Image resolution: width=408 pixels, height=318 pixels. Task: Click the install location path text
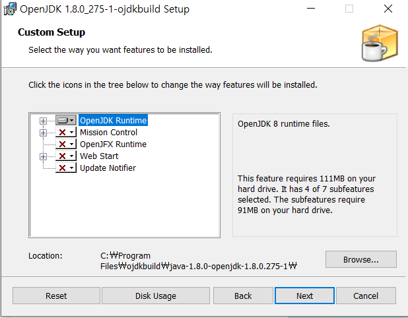point(199,261)
